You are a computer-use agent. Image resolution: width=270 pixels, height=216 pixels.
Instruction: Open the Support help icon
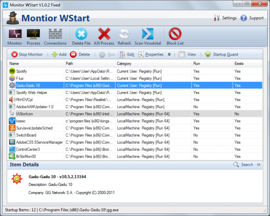point(244,18)
